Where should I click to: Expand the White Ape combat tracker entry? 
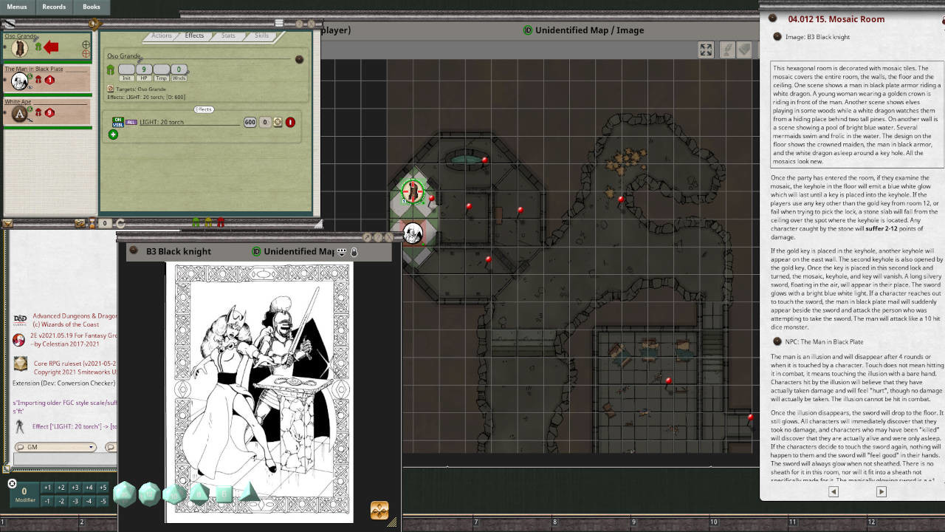(x=5, y=112)
